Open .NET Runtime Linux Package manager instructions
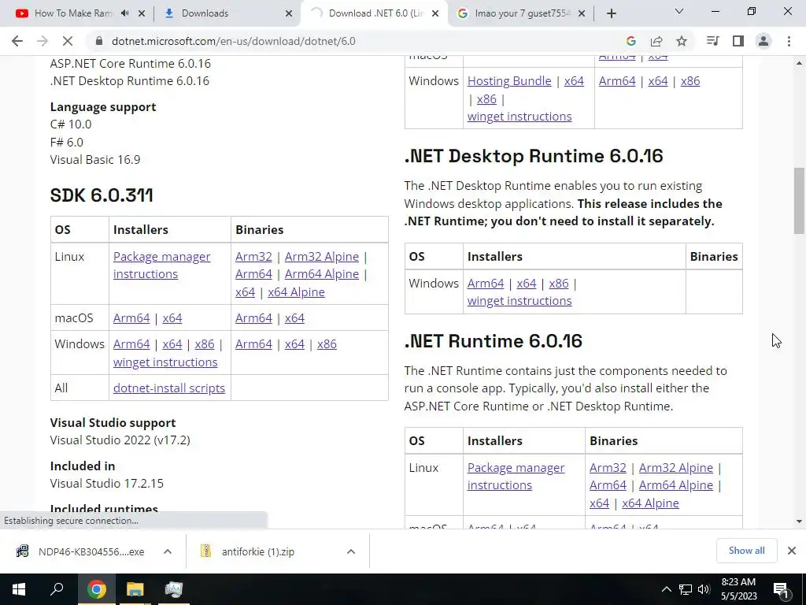The image size is (806, 605). 516,477
